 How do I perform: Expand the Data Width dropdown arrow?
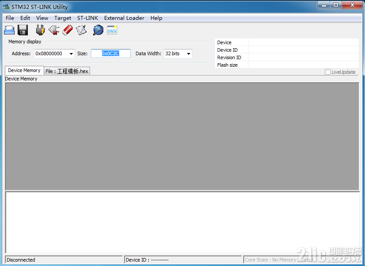(188, 53)
